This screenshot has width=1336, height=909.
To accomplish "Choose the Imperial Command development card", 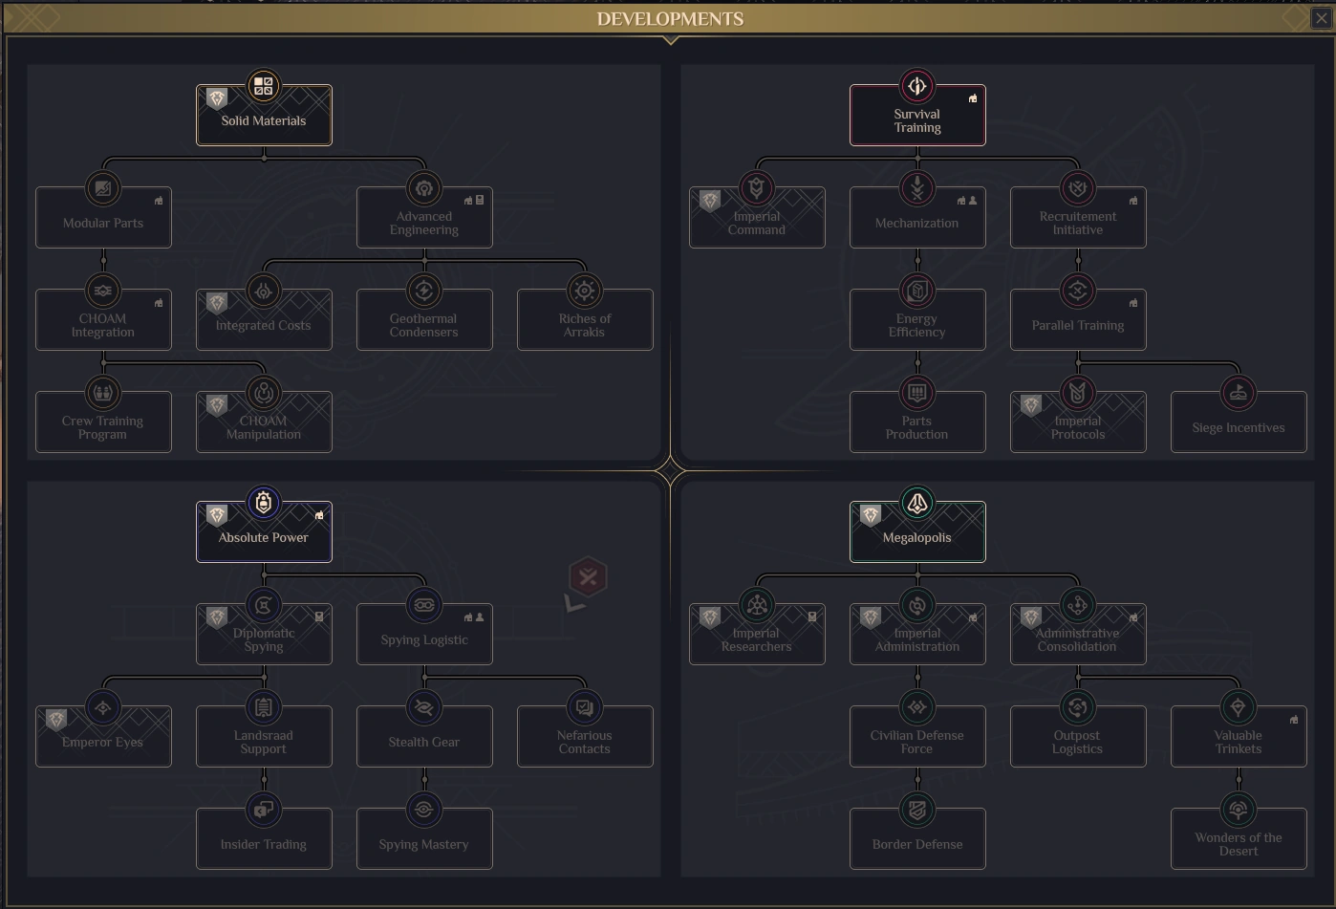I will coord(757,217).
